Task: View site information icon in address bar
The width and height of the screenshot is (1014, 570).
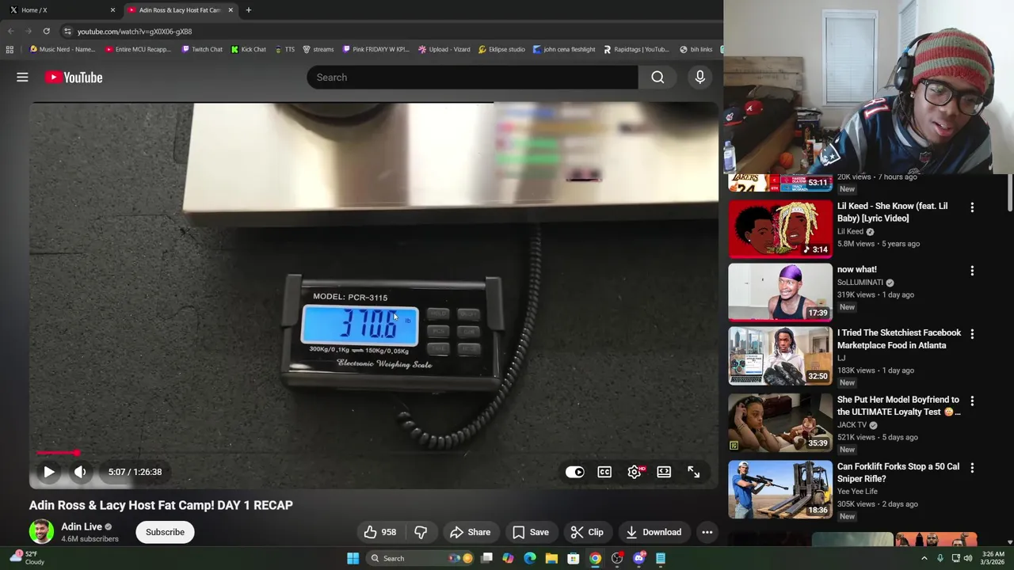Action: tap(67, 31)
